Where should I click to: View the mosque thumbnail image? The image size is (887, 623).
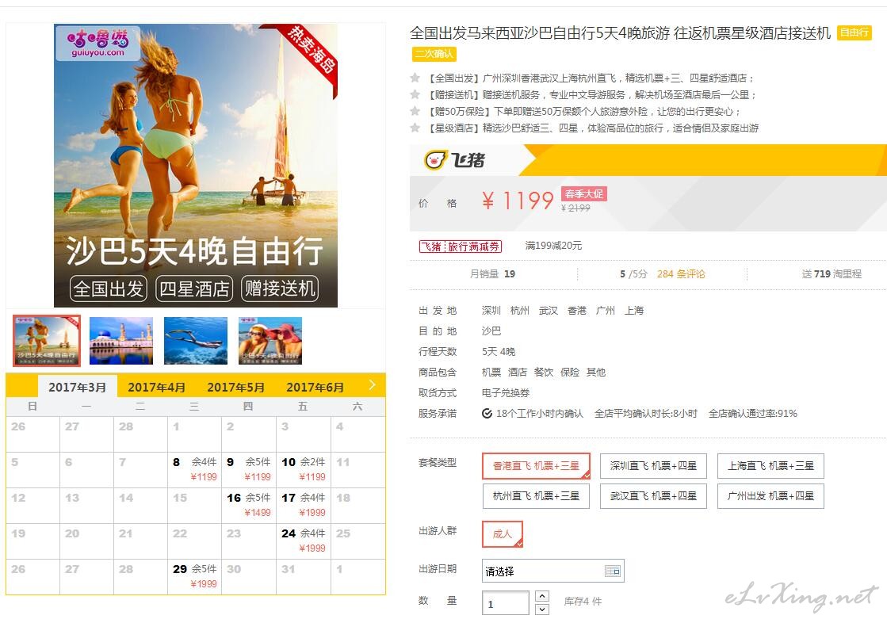point(121,341)
